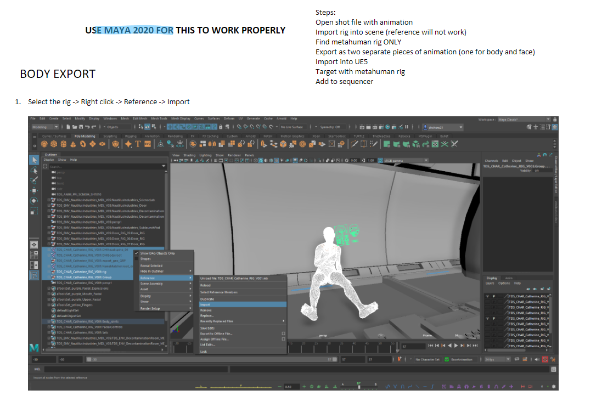Click the Play Forwards button
This screenshot has width=613, height=407.
tap(456, 346)
